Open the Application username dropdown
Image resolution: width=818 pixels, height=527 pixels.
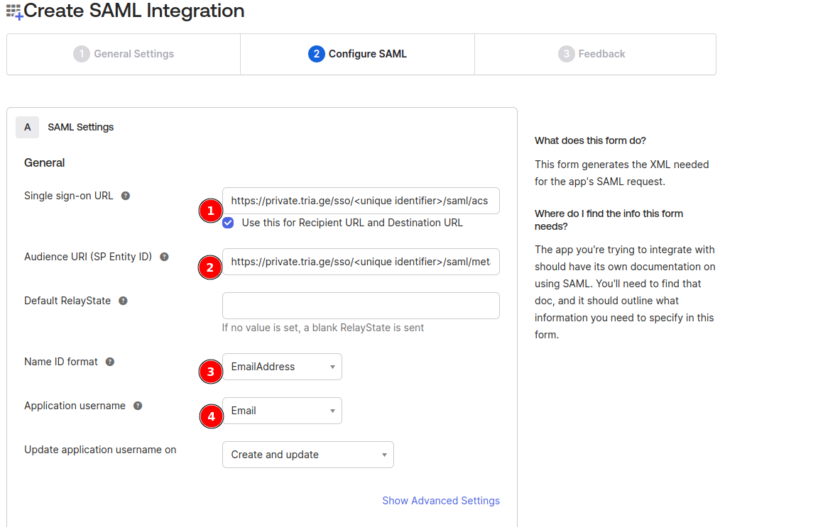(282, 411)
